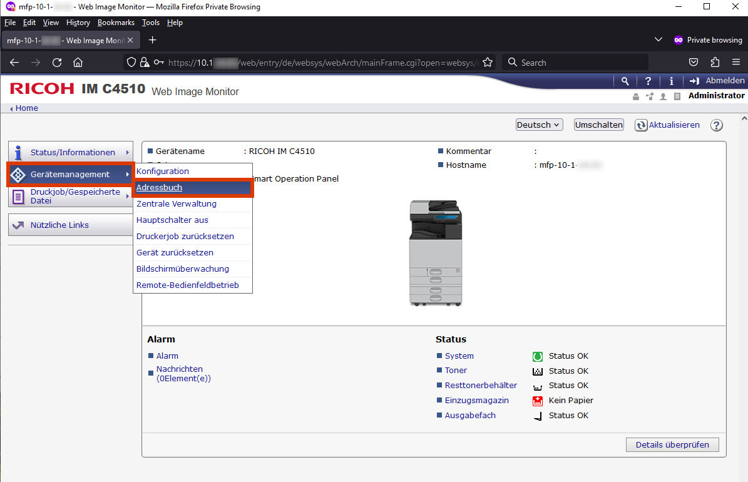This screenshot has height=482, width=748.
Task: Click the Druckjob document icon in sidebar
Action: [x=18, y=197]
